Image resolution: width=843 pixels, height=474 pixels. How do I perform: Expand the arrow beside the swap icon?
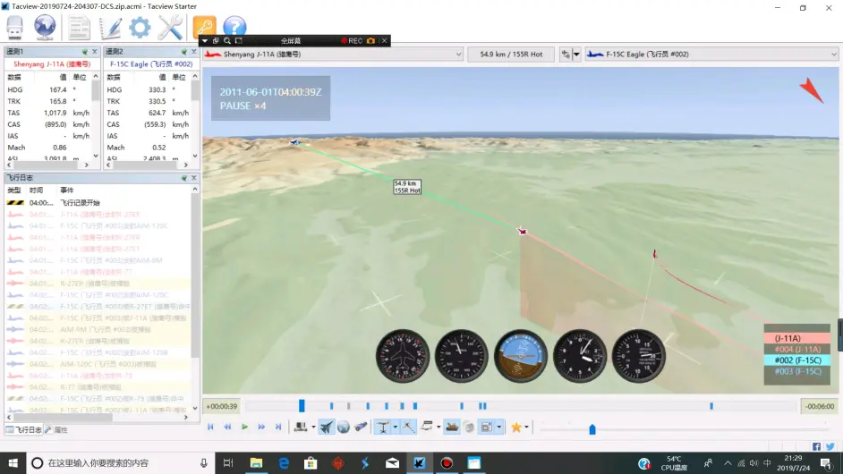(576, 55)
